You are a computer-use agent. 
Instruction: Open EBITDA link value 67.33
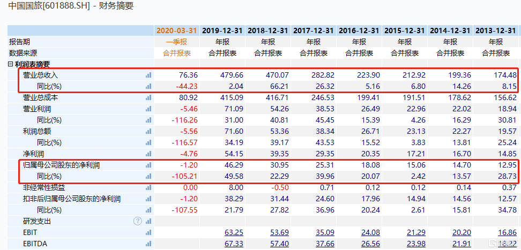click(234, 244)
